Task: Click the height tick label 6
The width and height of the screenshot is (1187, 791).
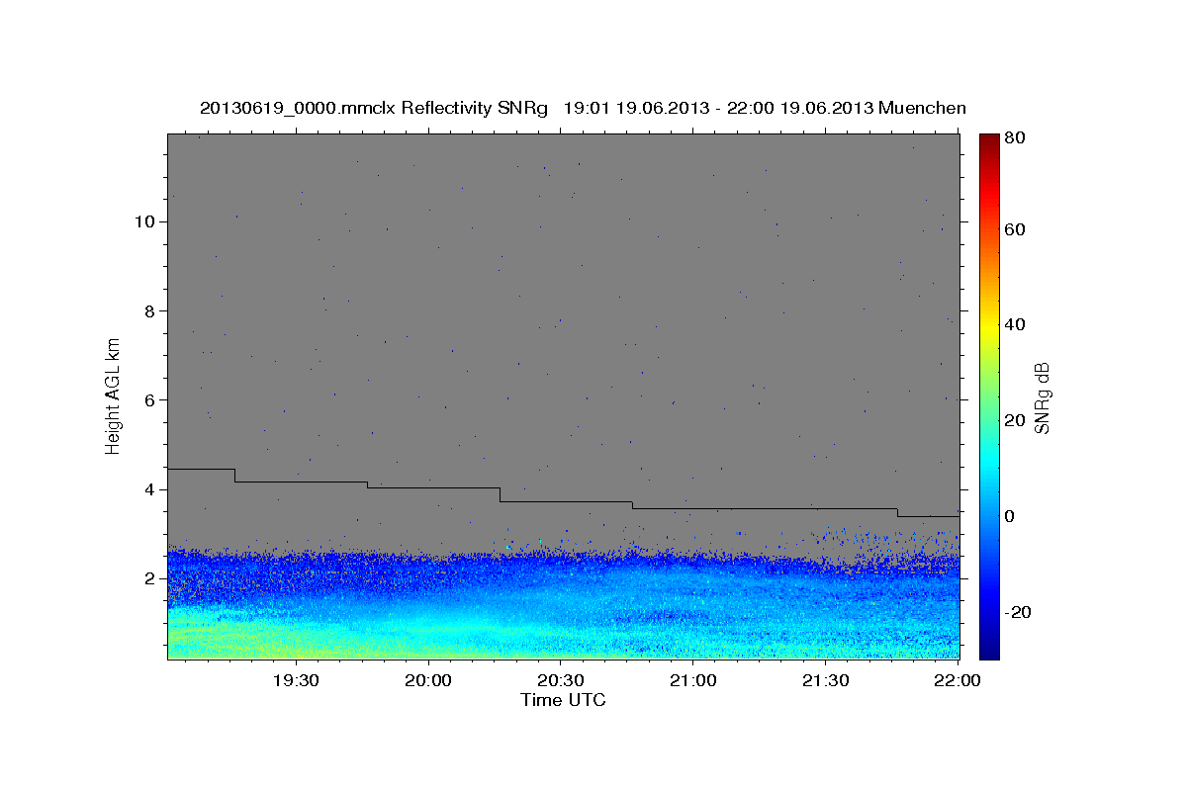Action: click(151, 400)
